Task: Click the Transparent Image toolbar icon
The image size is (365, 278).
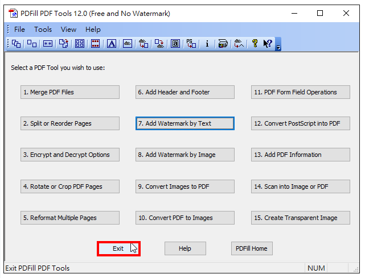Action: pyautogui.click(x=239, y=43)
